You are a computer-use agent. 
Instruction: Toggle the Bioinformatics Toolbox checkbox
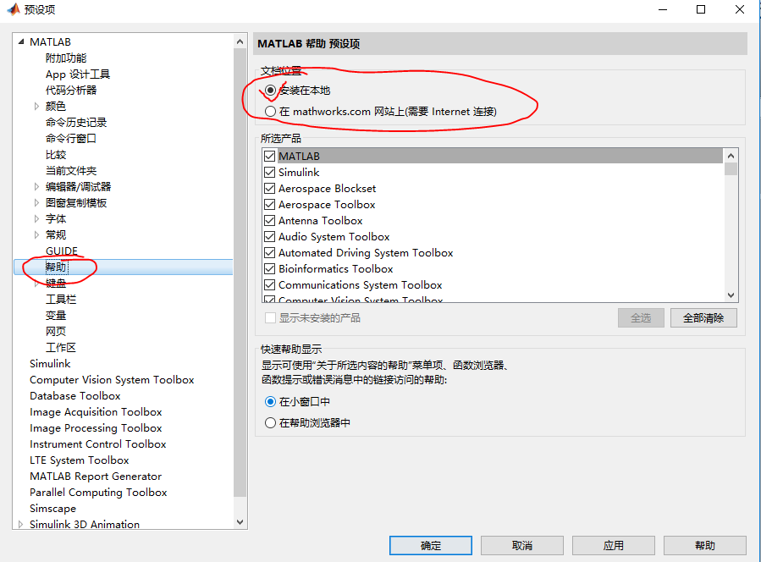[270, 269]
